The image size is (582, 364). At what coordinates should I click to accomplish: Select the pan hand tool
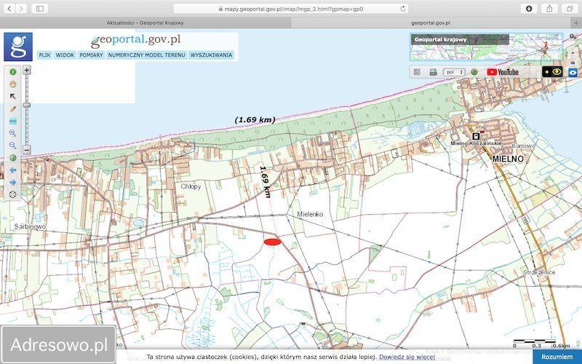tap(12, 84)
